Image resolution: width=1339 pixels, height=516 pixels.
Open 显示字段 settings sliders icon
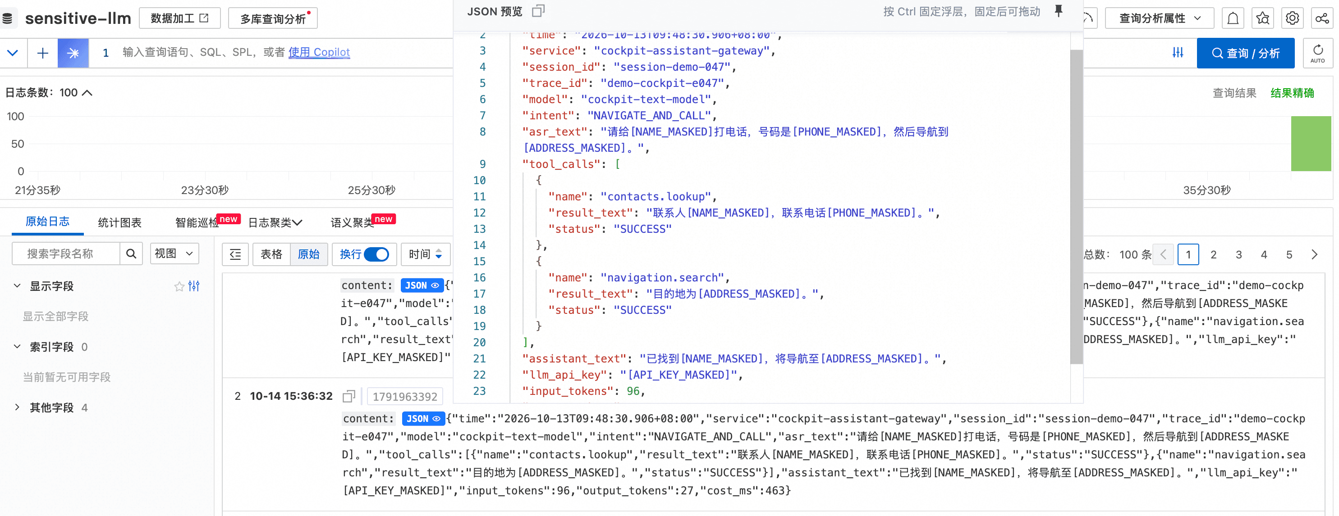pos(194,286)
